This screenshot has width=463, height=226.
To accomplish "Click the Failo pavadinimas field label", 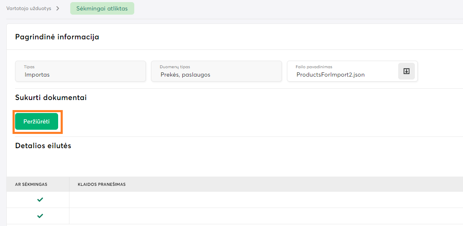I will [314, 67].
